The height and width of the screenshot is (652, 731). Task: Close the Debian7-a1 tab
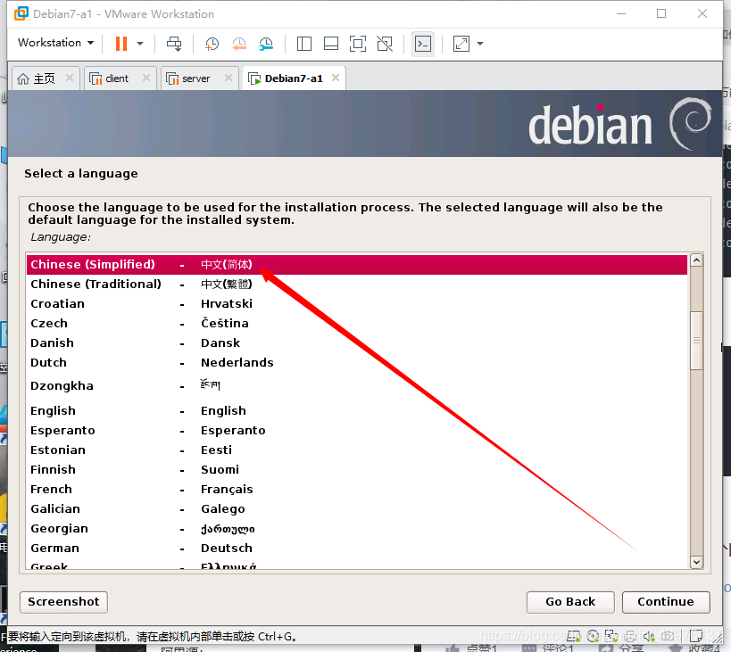336,78
